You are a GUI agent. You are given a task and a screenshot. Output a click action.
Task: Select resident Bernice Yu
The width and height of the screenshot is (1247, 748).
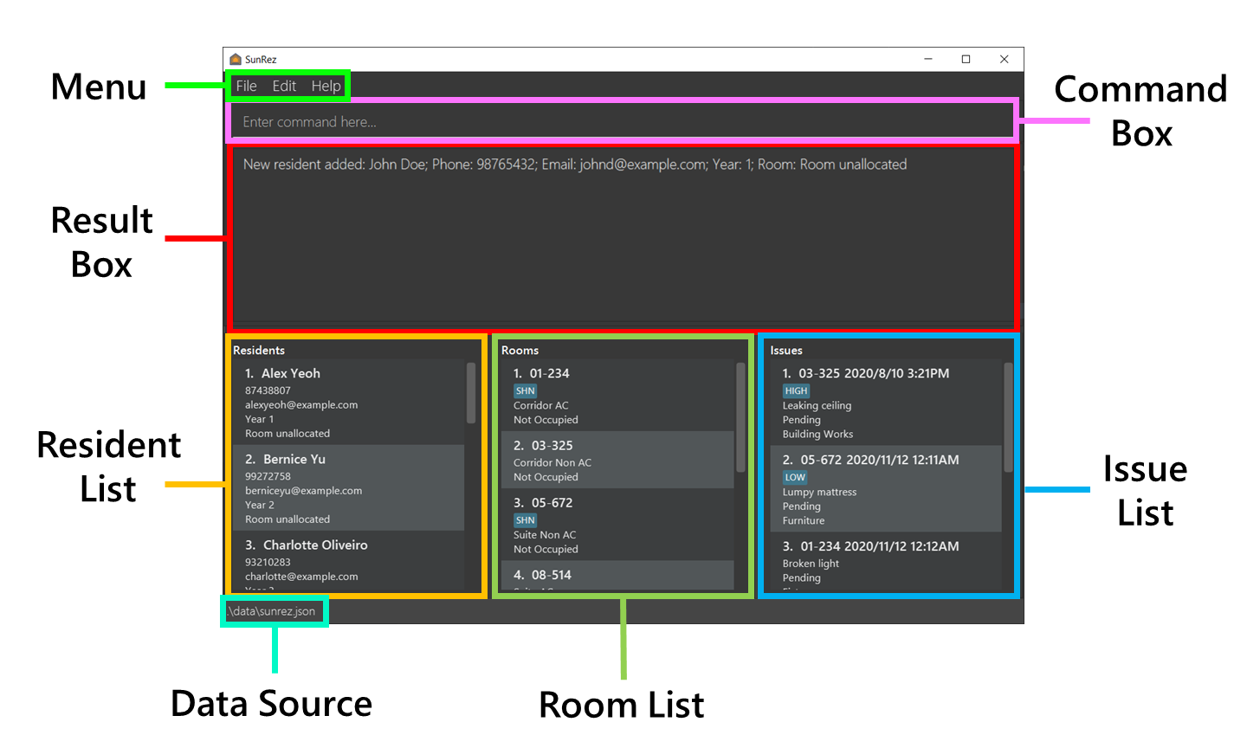click(x=349, y=488)
